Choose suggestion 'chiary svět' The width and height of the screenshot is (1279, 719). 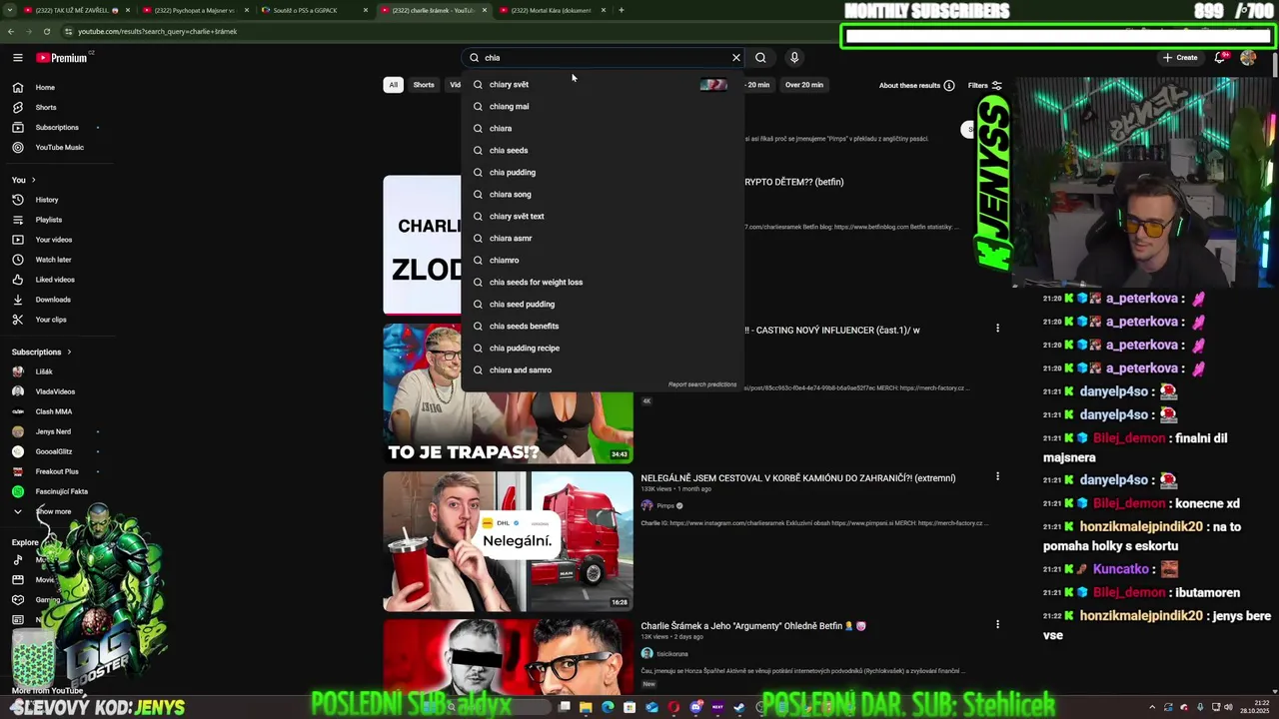(603, 85)
